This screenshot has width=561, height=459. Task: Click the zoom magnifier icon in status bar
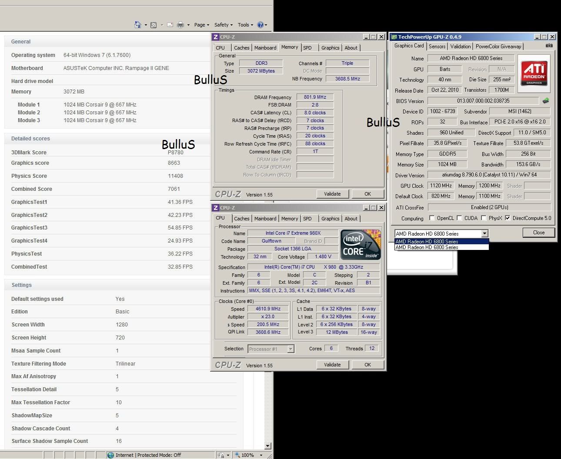[x=237, y=455]
